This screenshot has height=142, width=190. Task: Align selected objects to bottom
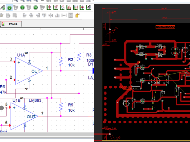tap(57, 15)
